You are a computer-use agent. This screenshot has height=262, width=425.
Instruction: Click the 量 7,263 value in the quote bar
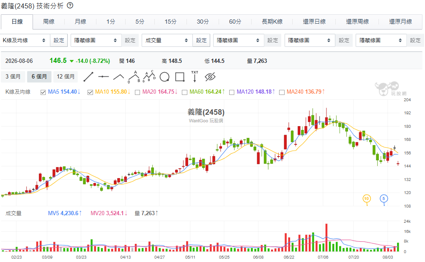(257, 61)
